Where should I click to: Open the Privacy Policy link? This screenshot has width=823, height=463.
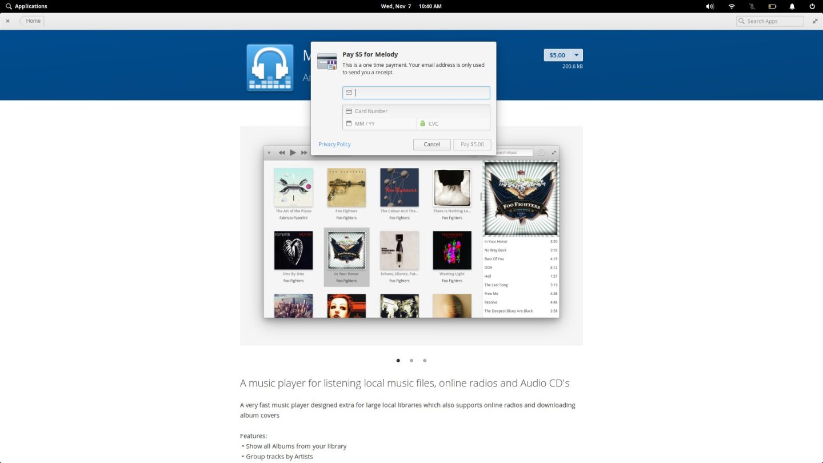[x=334, y=145]
